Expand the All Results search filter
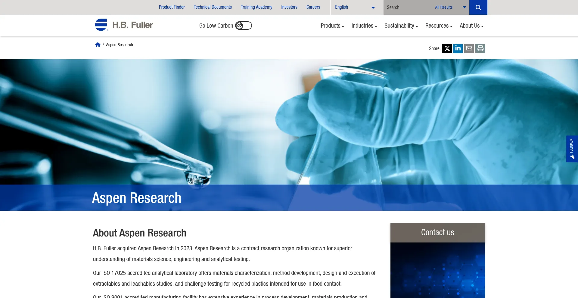This screenshot has width=578, height=298. 450,7
